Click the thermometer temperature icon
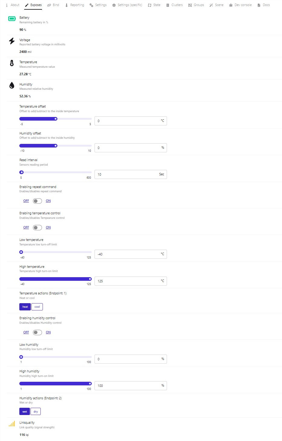The width and height of the screenshot is (282, 441). pos(12,63)
